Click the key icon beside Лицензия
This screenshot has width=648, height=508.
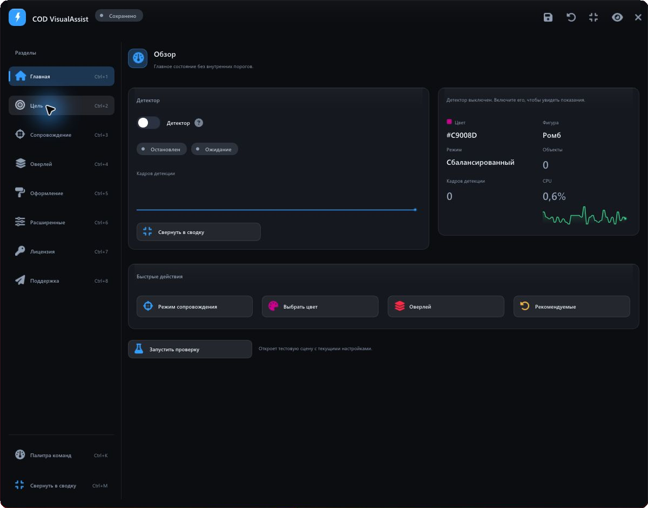(x=20, y=251)
